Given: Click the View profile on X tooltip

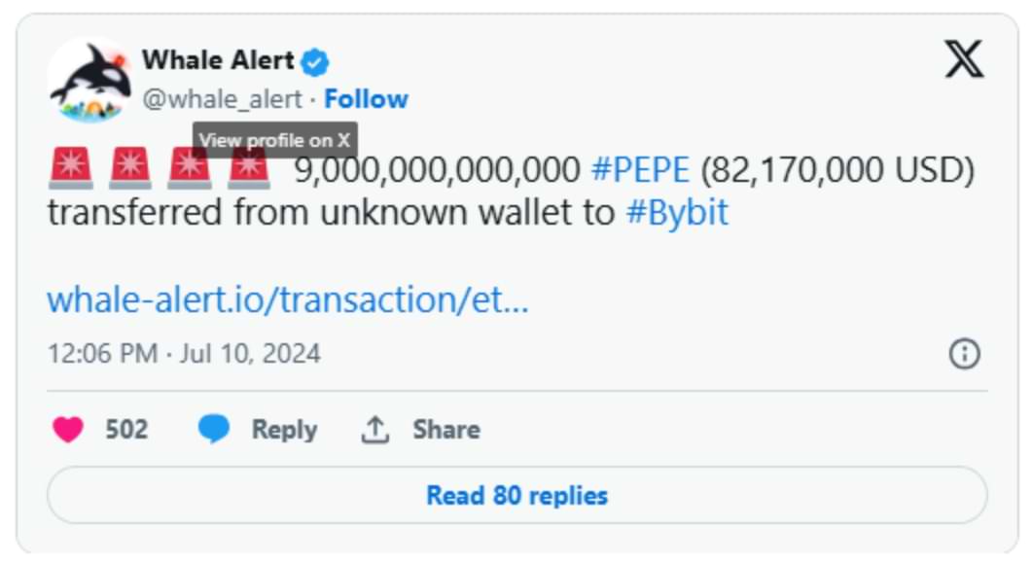Looking at the screenshot, I should [274, 140].
